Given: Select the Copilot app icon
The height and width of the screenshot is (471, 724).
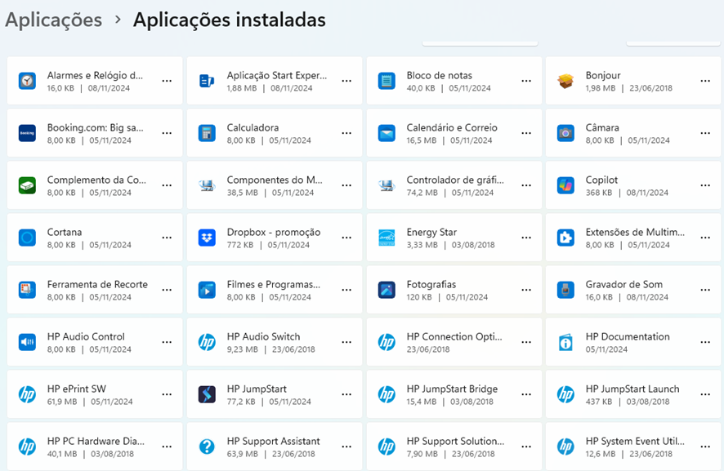Looking at the screenshot, I should click(x=565, y=185).
